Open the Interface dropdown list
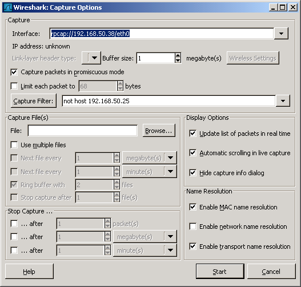301x287 pixels. [x=281, y=34]
